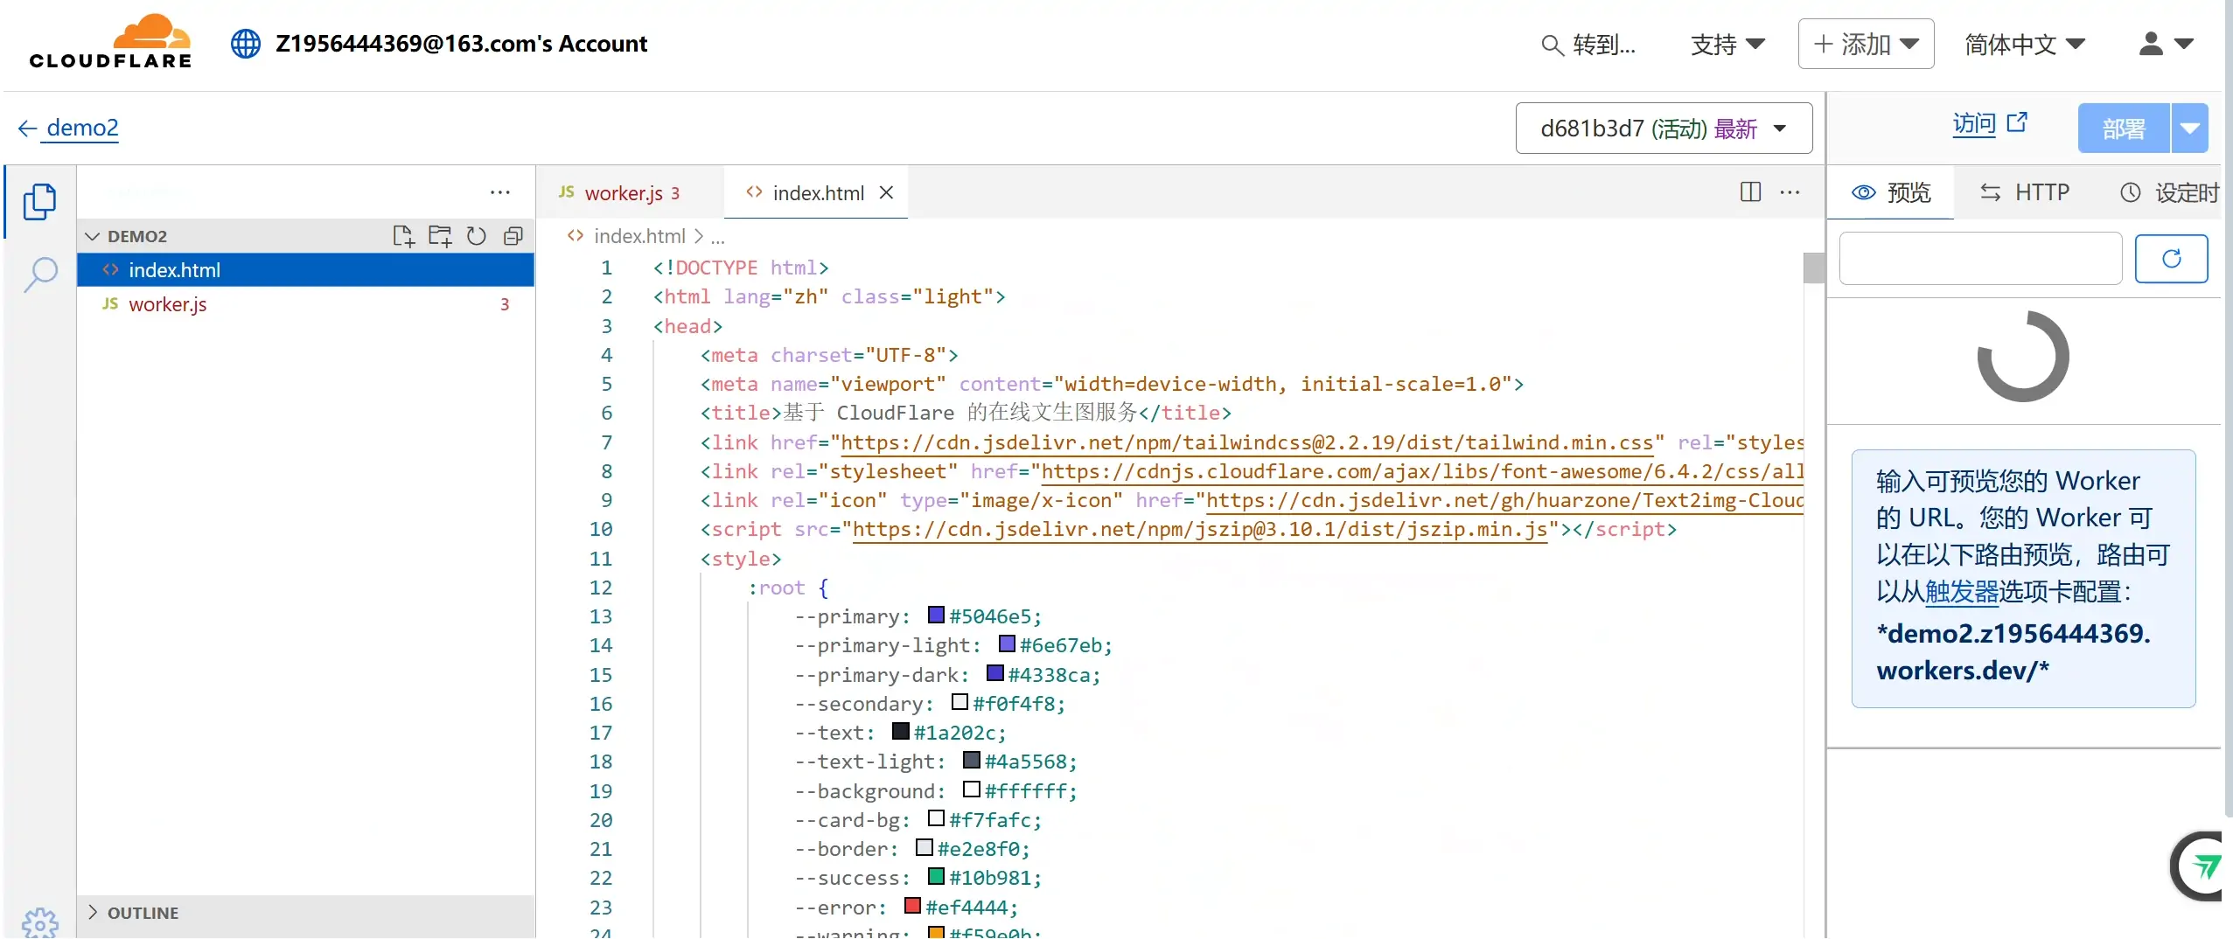The height and width of the screenshot is (939, 2233).
Task: Switch to the HTTP tab
Action: [x=2025, y=192]
